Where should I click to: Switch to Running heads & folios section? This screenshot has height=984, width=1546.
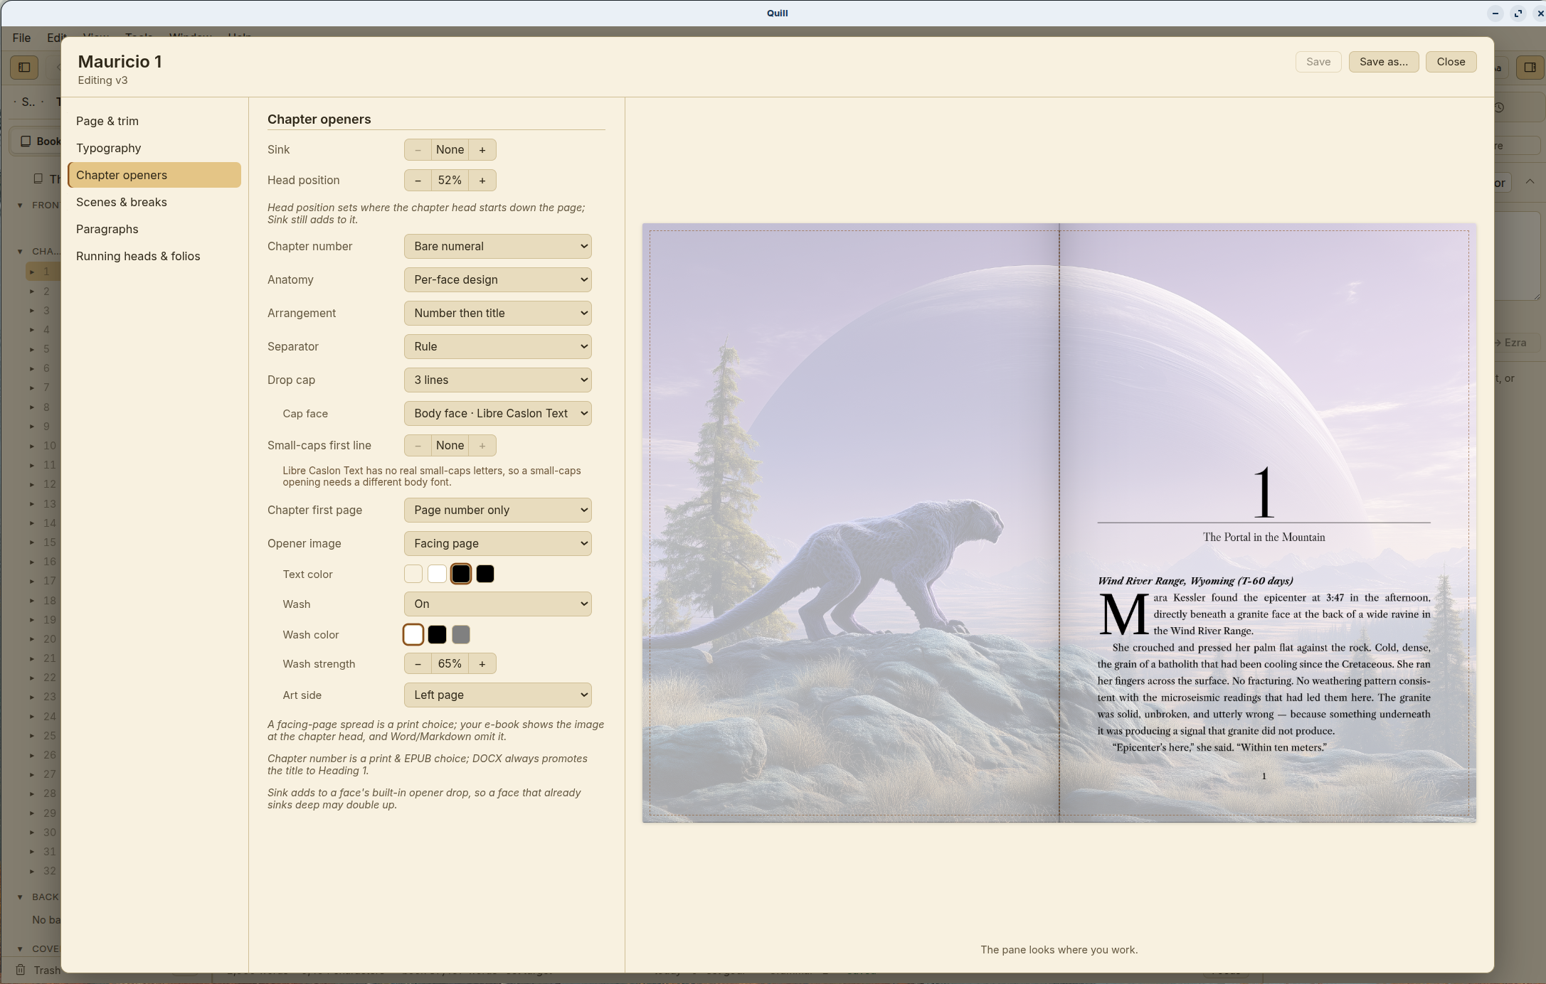pyautogui.click(x=154, y=257)
